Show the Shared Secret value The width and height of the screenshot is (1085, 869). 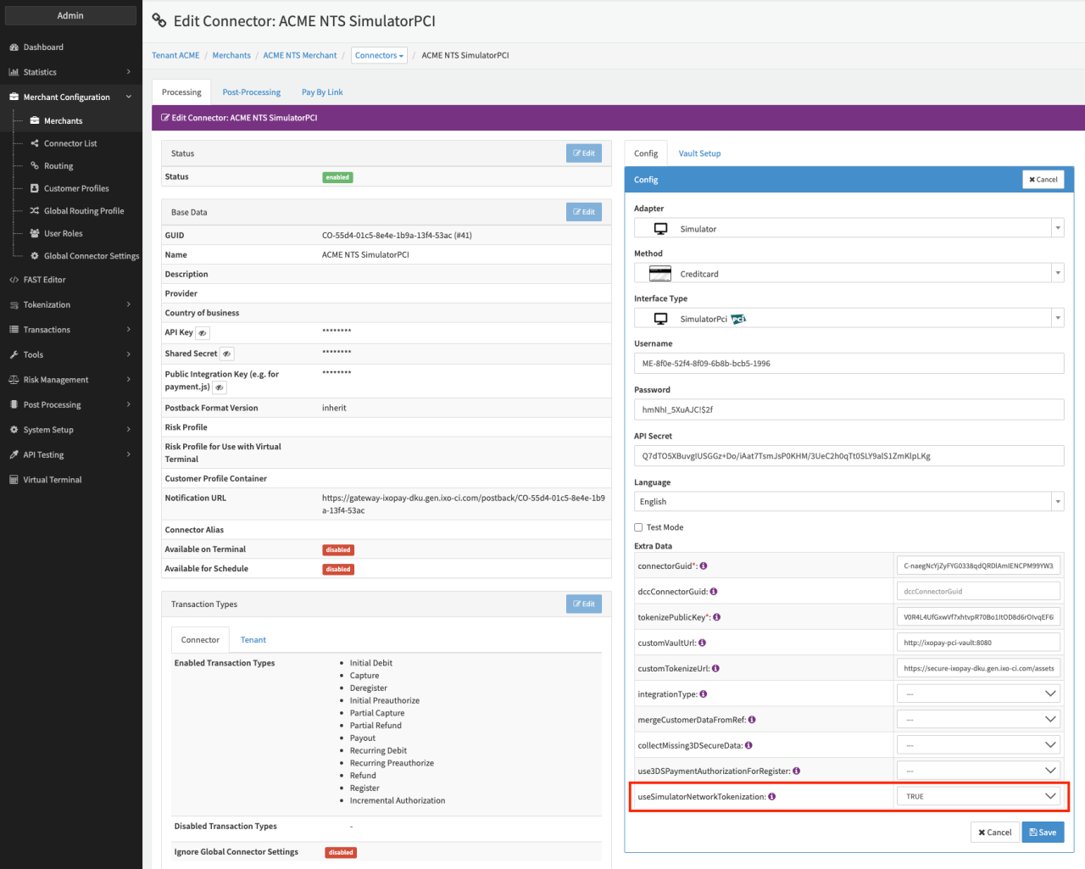[x=226, y=354]
